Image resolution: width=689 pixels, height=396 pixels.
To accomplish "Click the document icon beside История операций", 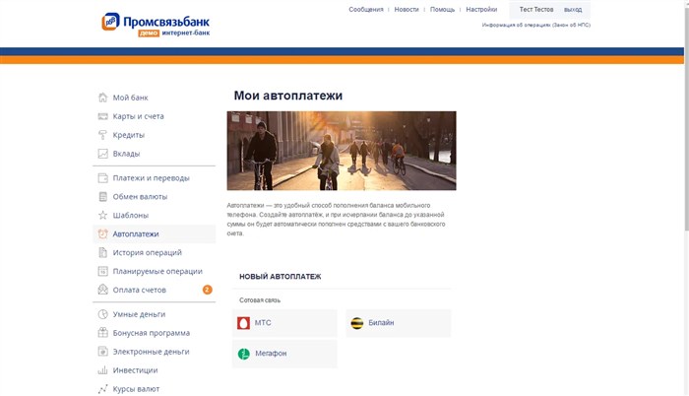I will tap(102, 252).
